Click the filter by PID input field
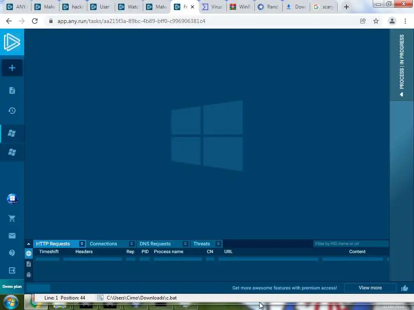Viewport: 414px width, 310px height. [351, 243]
